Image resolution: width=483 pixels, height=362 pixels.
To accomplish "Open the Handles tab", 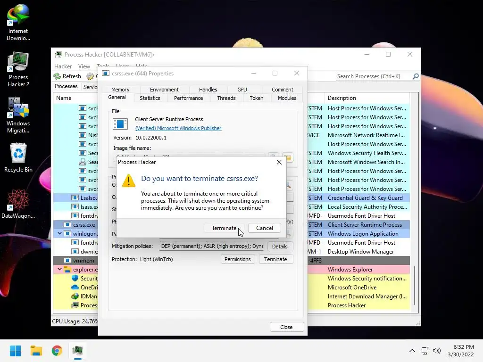I will 208,90.
